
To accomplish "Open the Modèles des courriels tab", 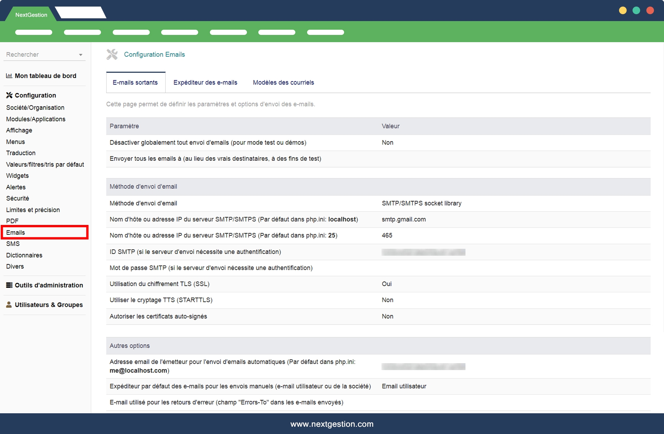I will [x=283, y=83].
